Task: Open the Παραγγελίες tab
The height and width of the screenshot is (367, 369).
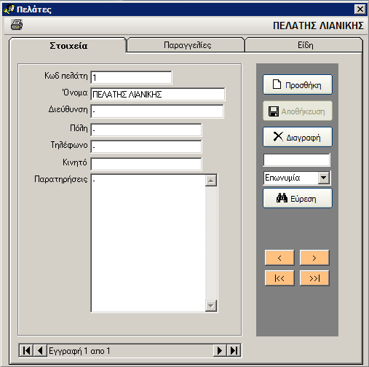Action: (187, 45)
